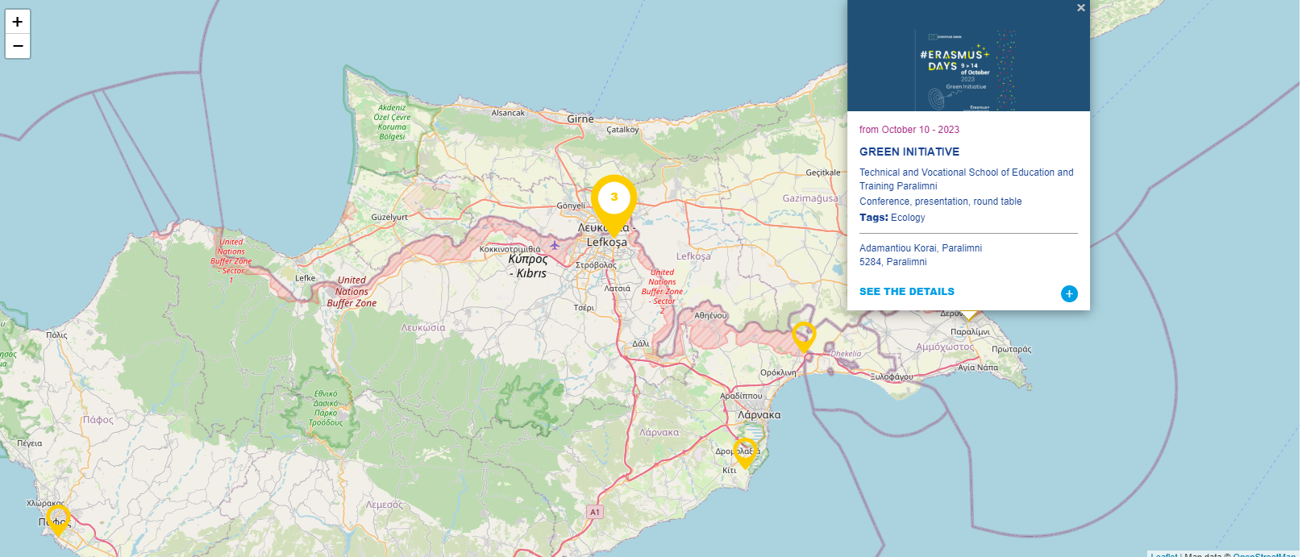Image resolution: width=1302 pixels, height=557 pixels.
Task: Close the Green Initiative popup
Action: coord(1081,8)
